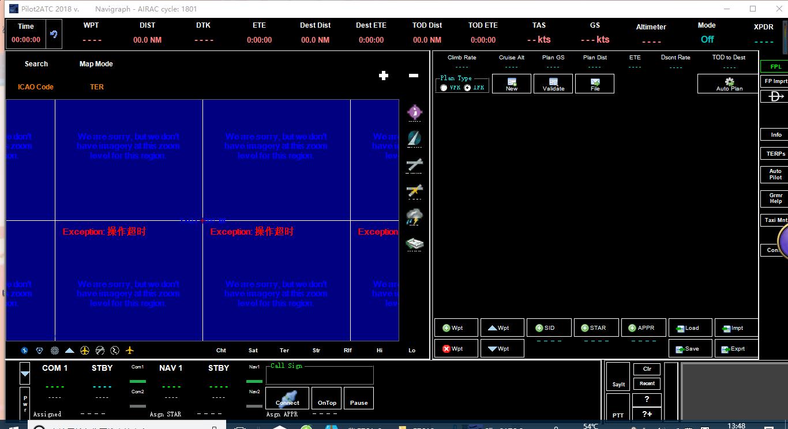Move waypoint up with up-arrow Wpt button

502,328
